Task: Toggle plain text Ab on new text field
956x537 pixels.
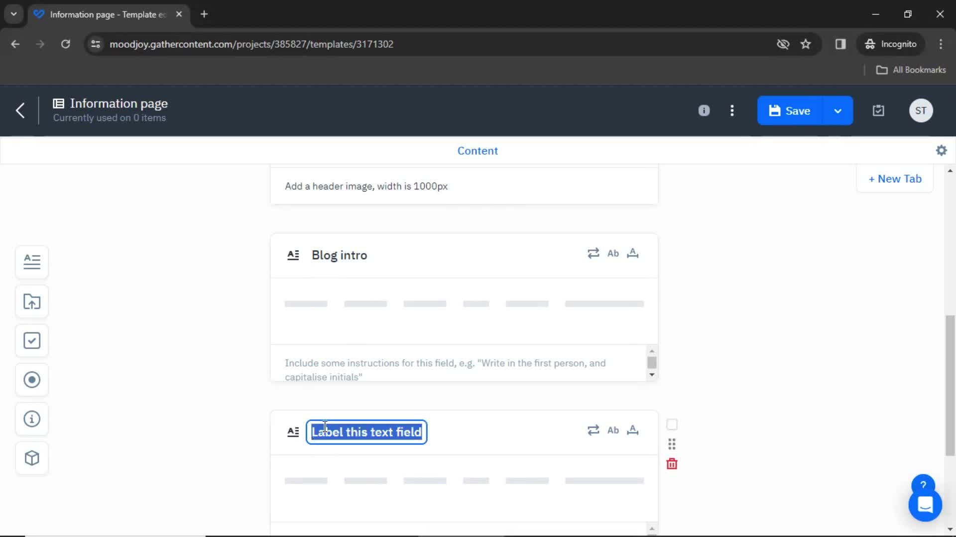Action: 613,430
